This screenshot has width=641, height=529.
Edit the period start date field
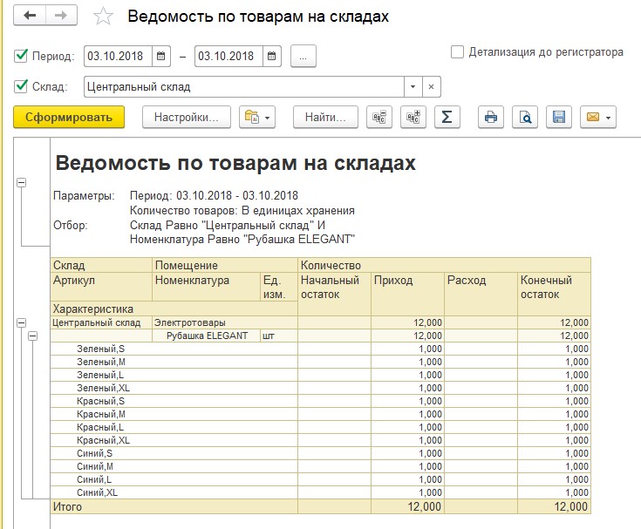[118, 56]
